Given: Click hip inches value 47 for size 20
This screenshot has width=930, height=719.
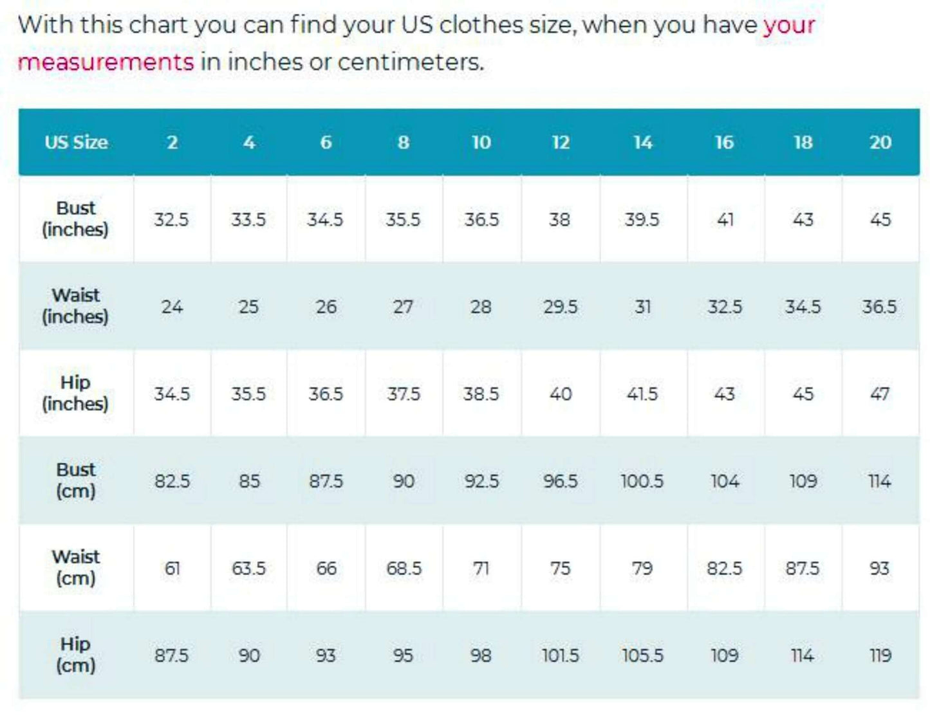Looking at the screenshot, I should tap(880, 394).
